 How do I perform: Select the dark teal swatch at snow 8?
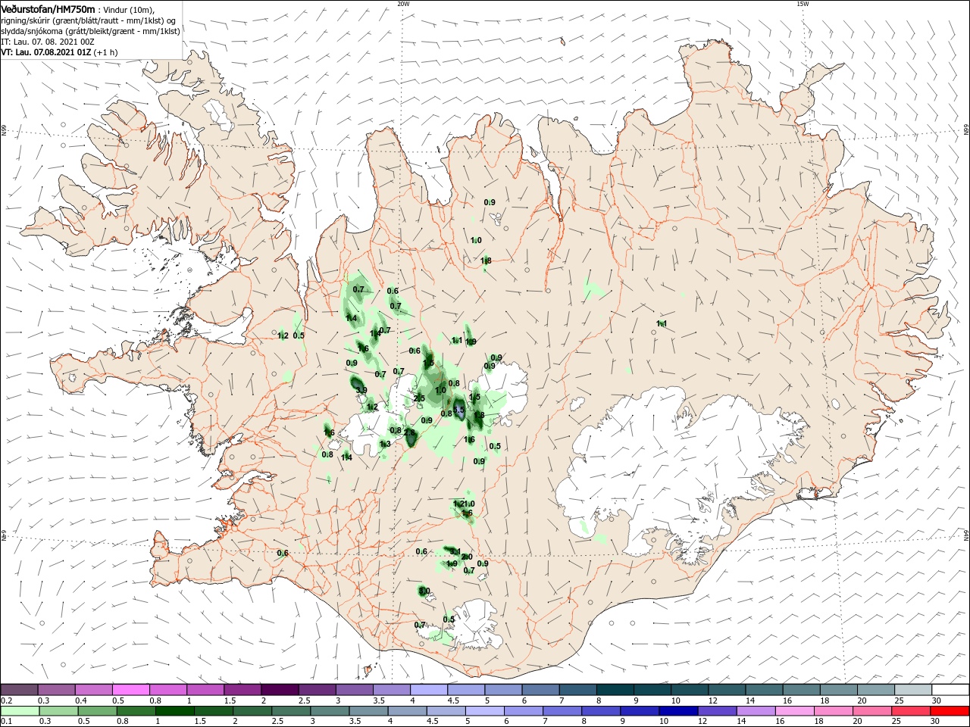[x=615, y=689]
